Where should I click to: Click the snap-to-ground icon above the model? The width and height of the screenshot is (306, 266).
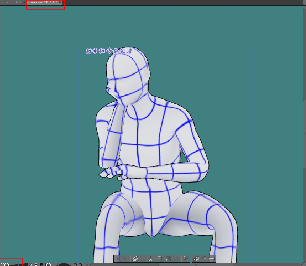click(129, 51)
